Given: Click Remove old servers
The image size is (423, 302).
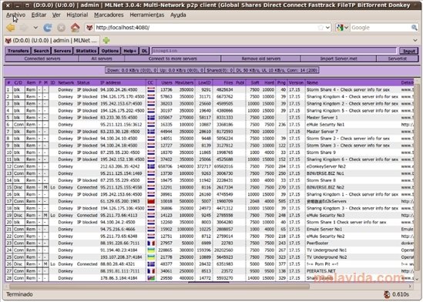Looking at the screenshot, I should (261, 59).
